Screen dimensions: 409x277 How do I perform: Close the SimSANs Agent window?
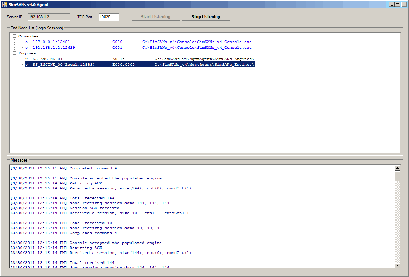[403, 5]
